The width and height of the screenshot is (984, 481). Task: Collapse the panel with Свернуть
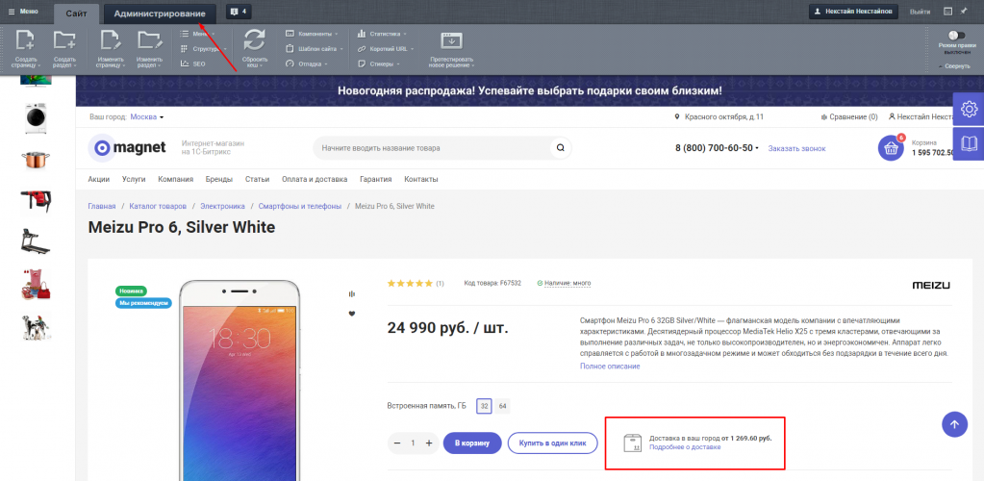click(954, 66)
